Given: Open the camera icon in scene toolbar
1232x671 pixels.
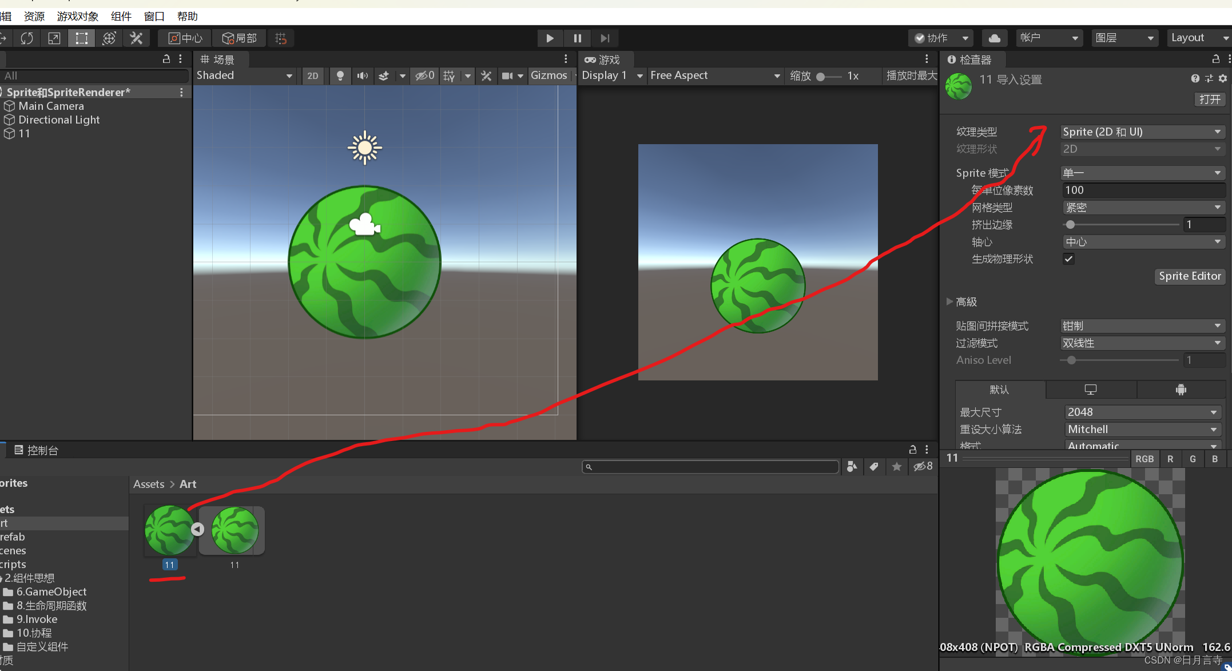Looking at the screenshot, I should tap(508, 76).
